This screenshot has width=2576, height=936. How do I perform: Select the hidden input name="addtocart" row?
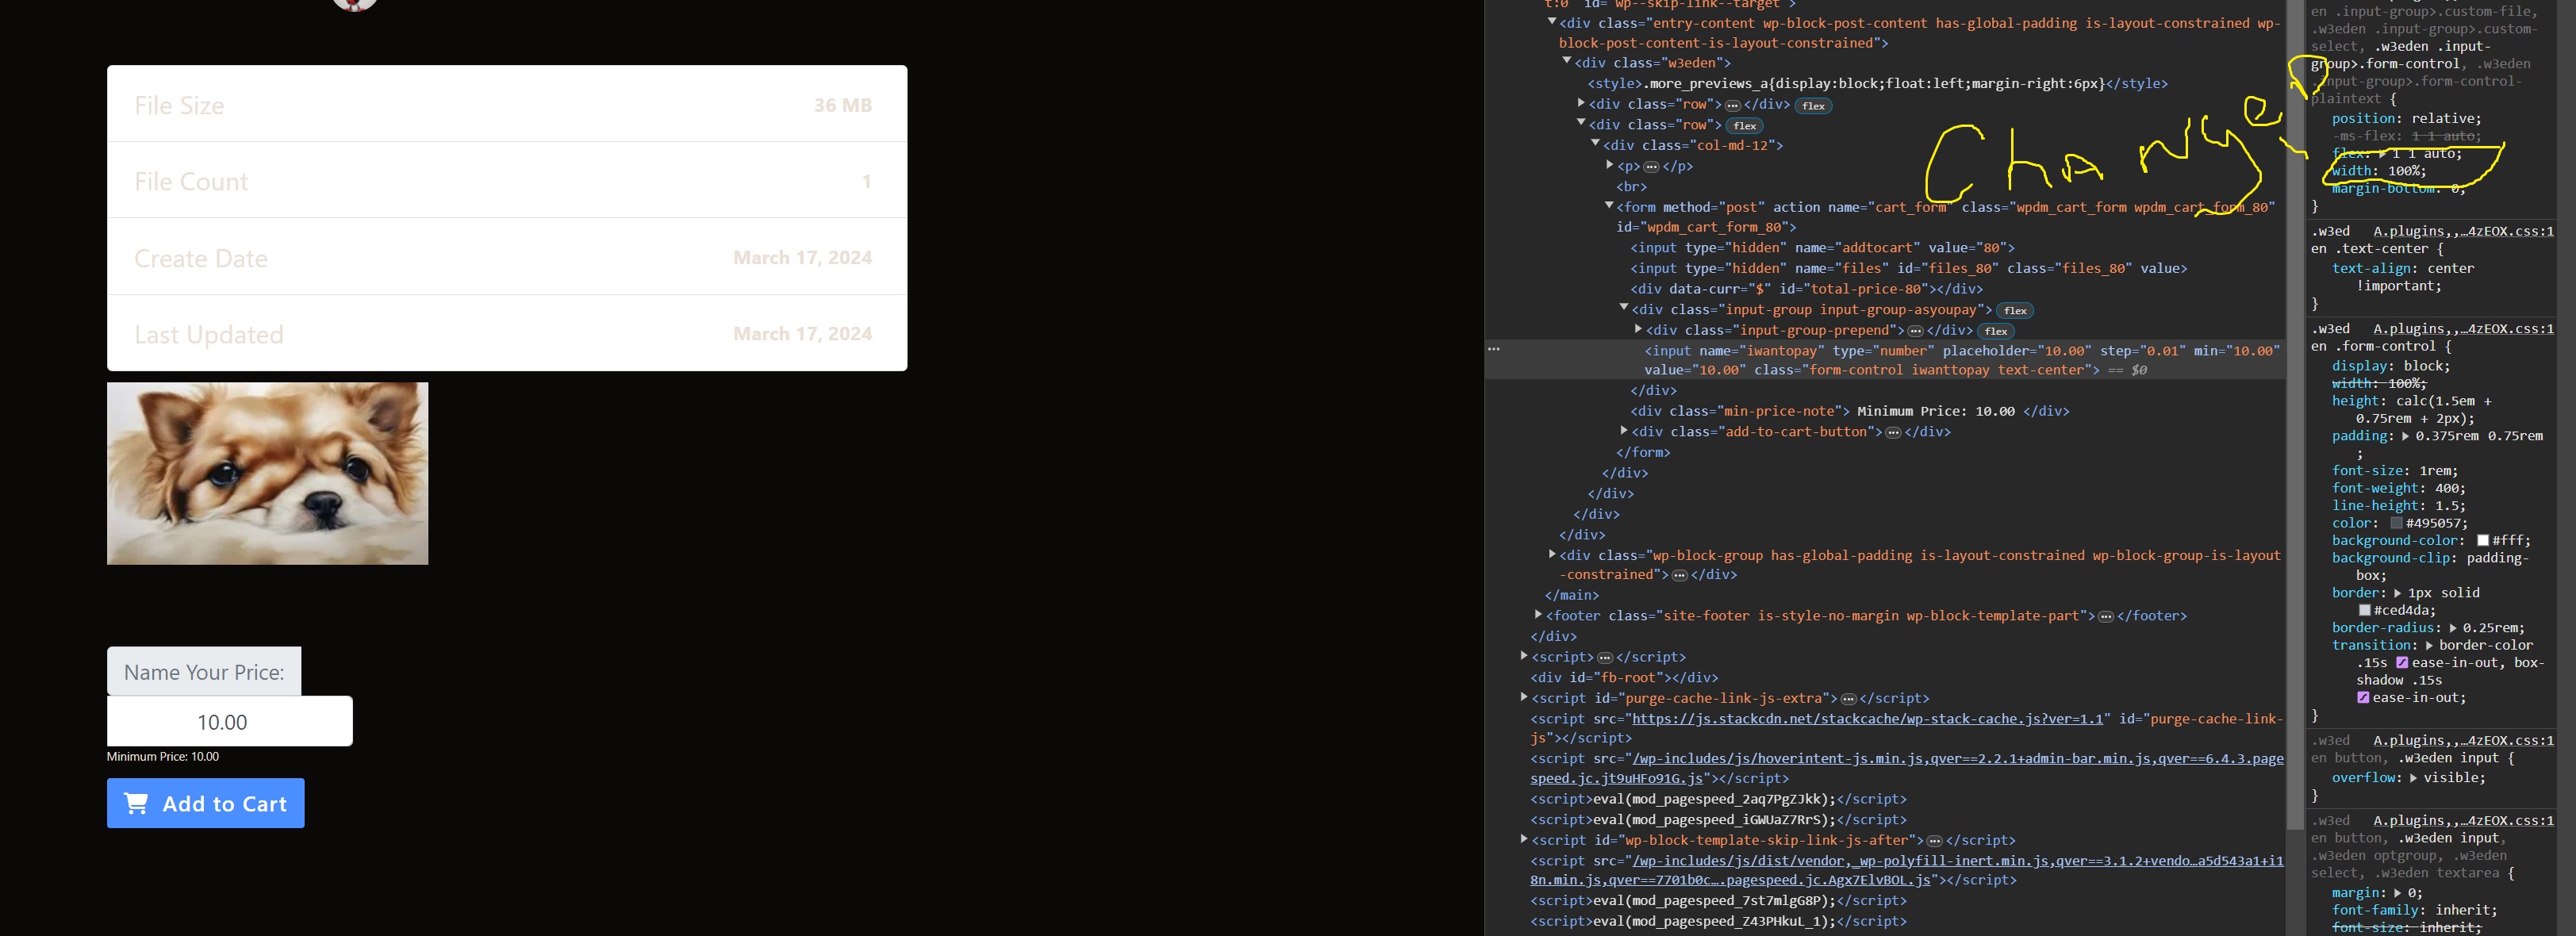click(x=1822, y=248)
